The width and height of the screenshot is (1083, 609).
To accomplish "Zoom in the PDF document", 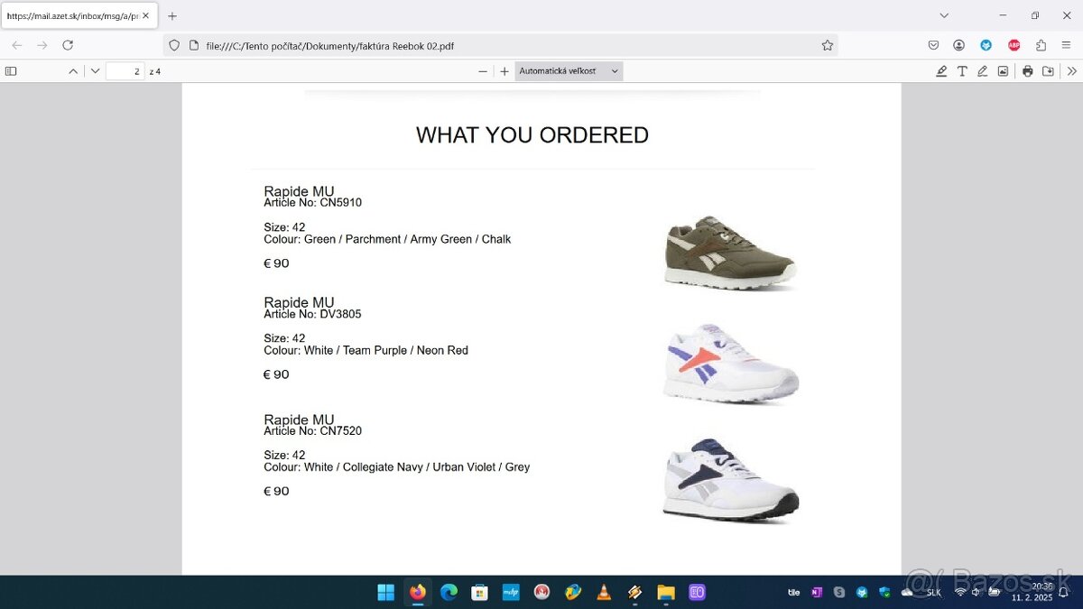I will pos(504,71).
